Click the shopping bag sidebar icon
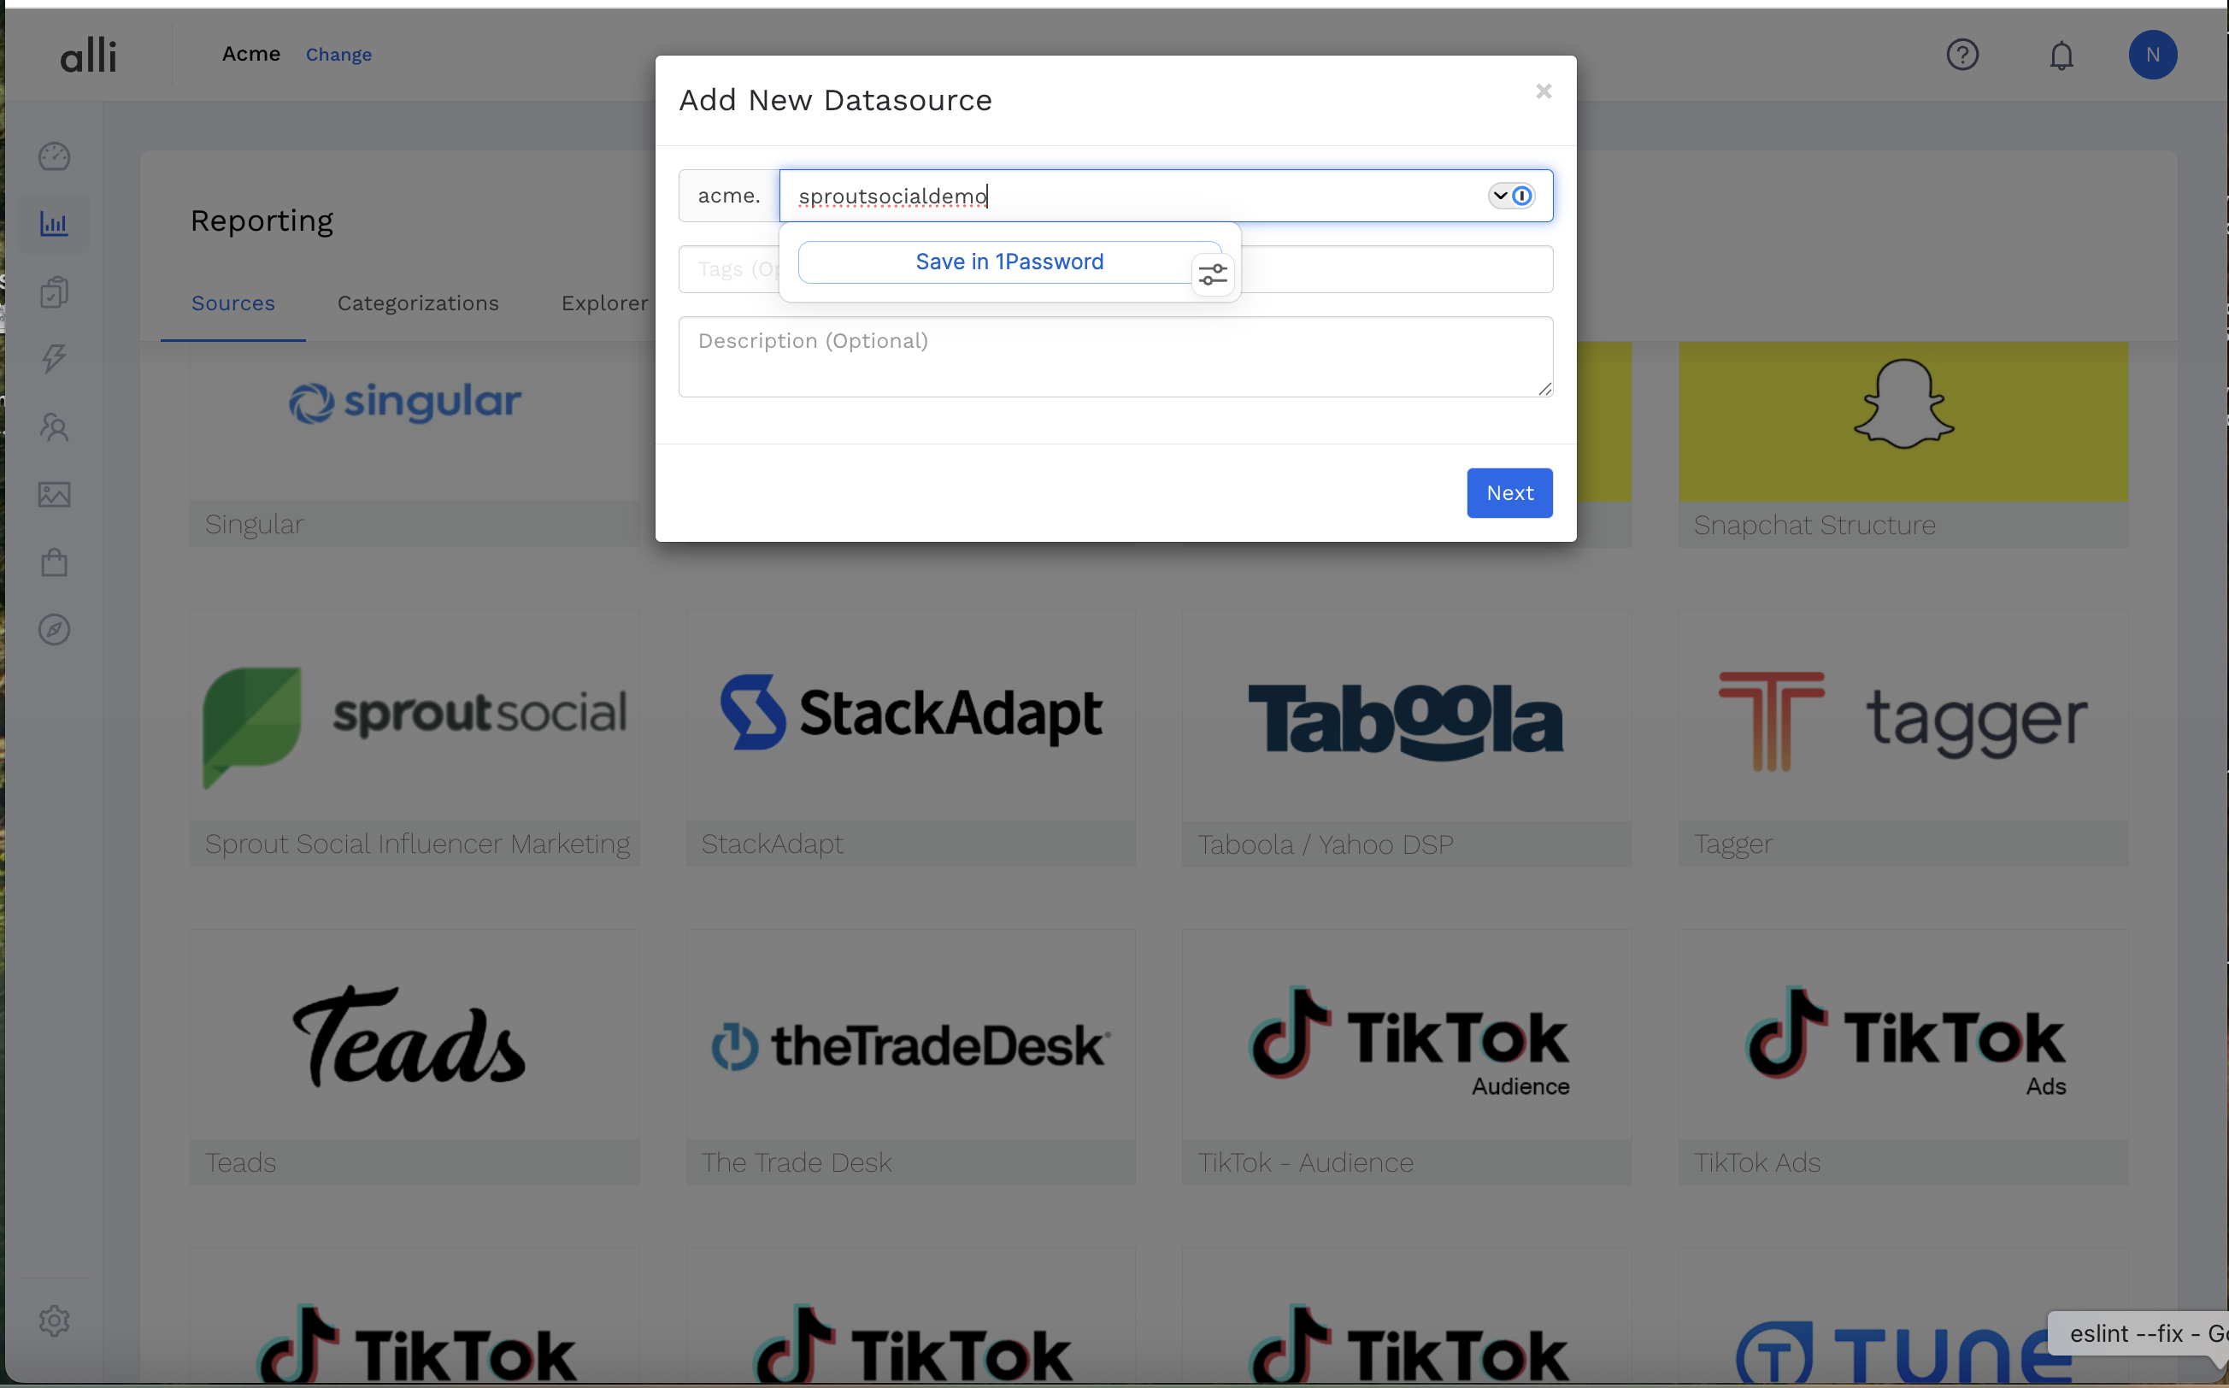2229x1388 pixels. click(x=54, y=562)
